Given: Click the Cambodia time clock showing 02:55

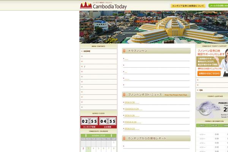Looking at the screenshot, I should pos(89,121).
